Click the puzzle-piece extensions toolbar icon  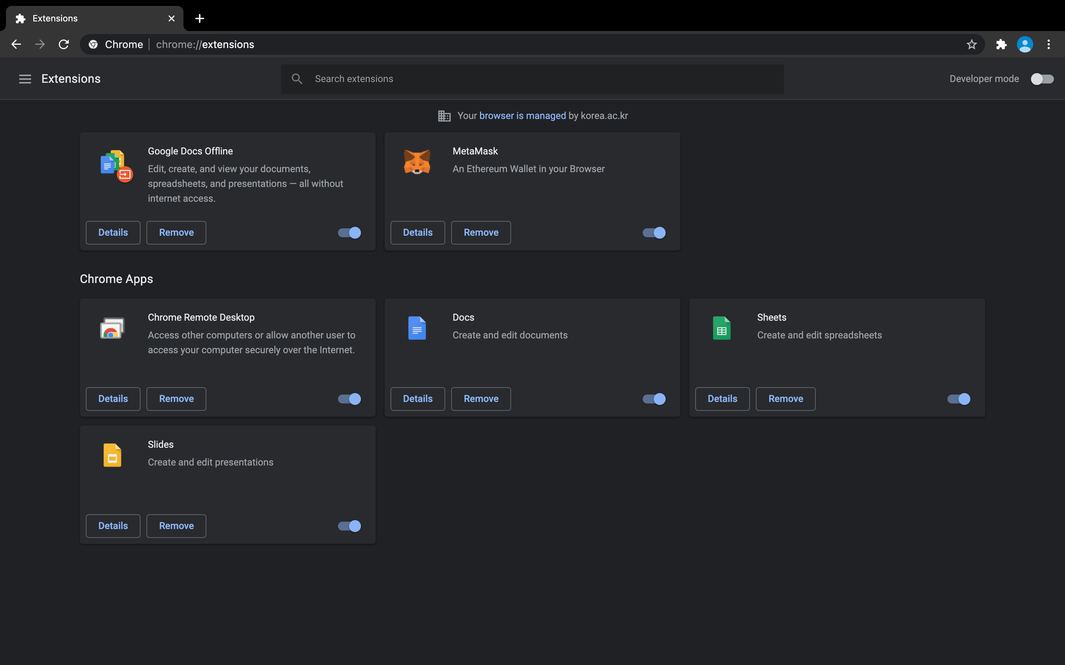[x=1001, y=44]
